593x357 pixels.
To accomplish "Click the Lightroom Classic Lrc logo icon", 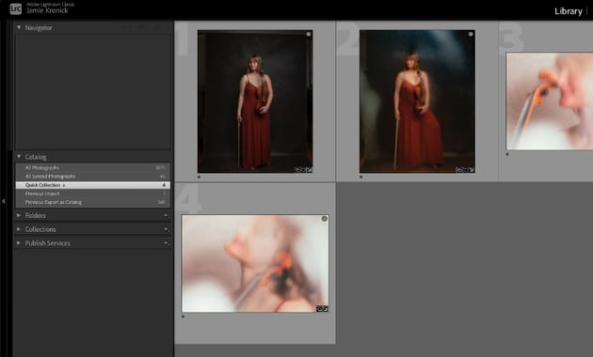I will (15, 8).
